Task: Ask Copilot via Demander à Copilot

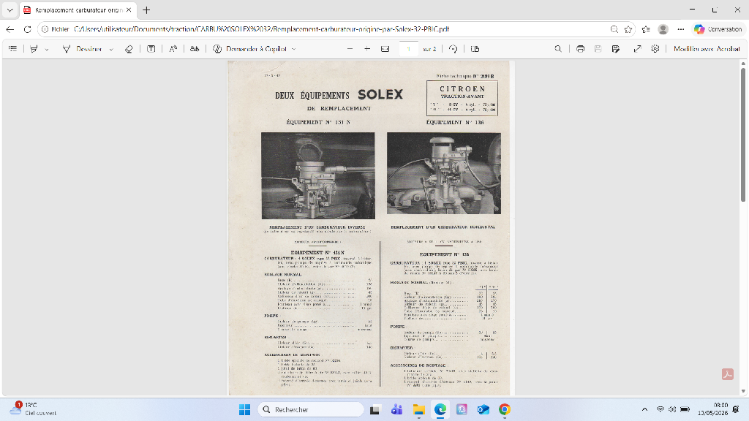Action: [x=250, y=49]
